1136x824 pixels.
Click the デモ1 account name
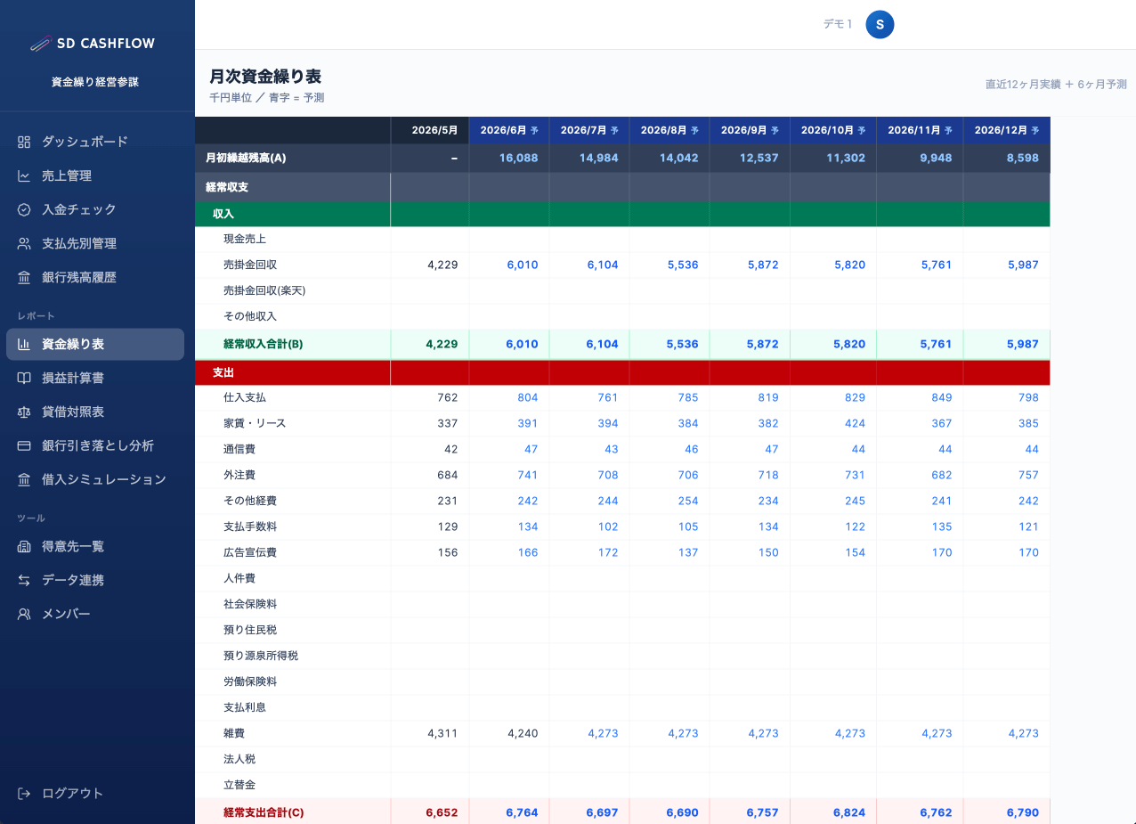(838, 24)
